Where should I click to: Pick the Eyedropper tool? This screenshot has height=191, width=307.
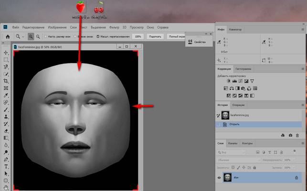[6, 95]
